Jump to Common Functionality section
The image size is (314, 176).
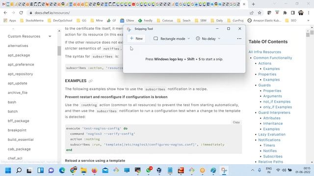273,58
